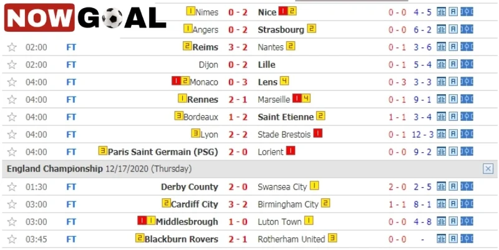The width and height of the screenshot is (499, 250).
Task: Toggle star for Monaco vs Lens
Action: pos(12,82)
